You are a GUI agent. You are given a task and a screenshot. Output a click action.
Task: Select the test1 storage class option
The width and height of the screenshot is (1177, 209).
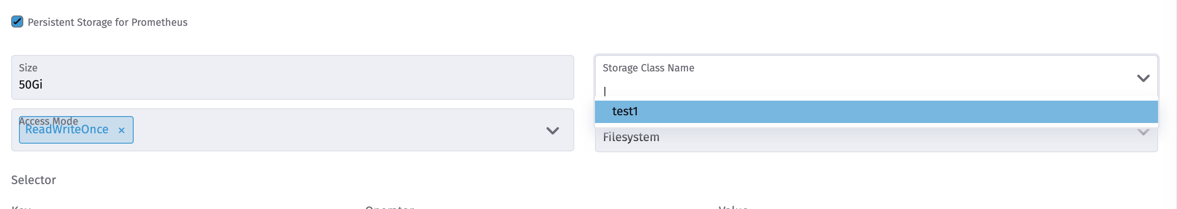point(624,111)
